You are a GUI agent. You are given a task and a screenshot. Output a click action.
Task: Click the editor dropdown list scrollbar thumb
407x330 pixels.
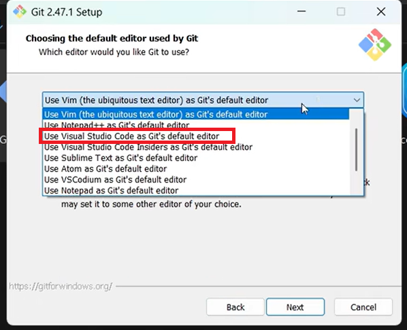(357, 149)
